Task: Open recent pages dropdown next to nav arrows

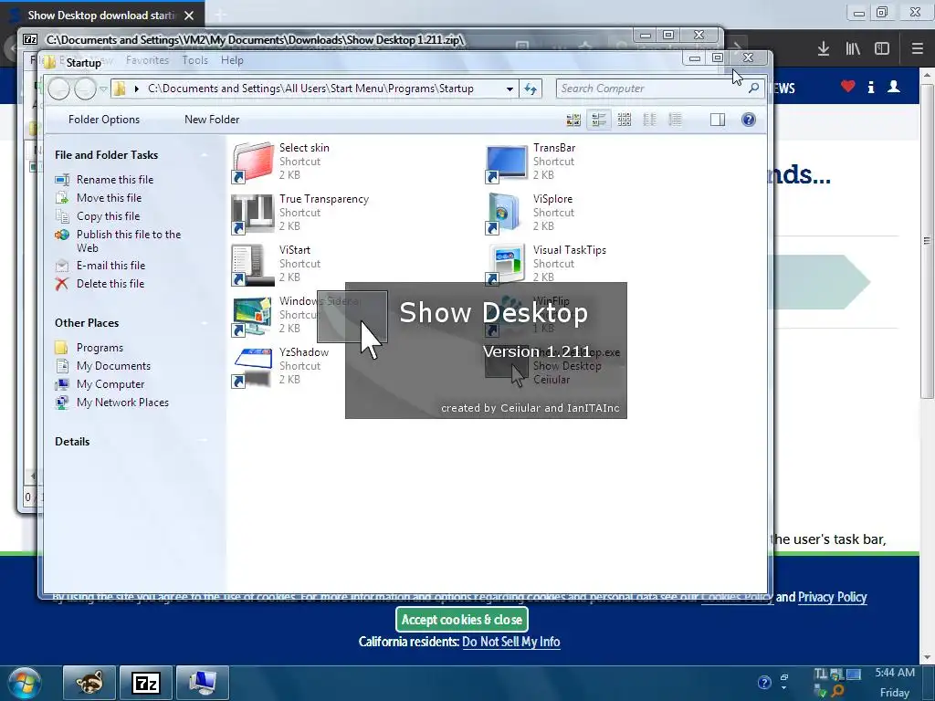Action: (103, 89)
